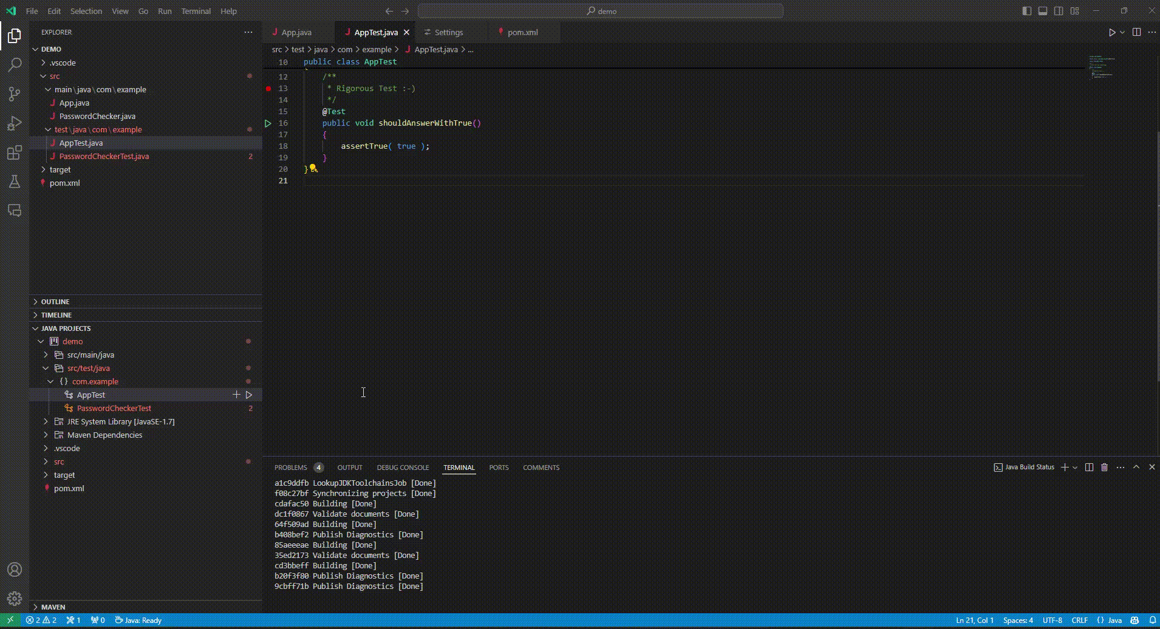This screenshot has width=1160, height=629.
Task: Open Search in the activity bar
Action: tap(15, 65)
